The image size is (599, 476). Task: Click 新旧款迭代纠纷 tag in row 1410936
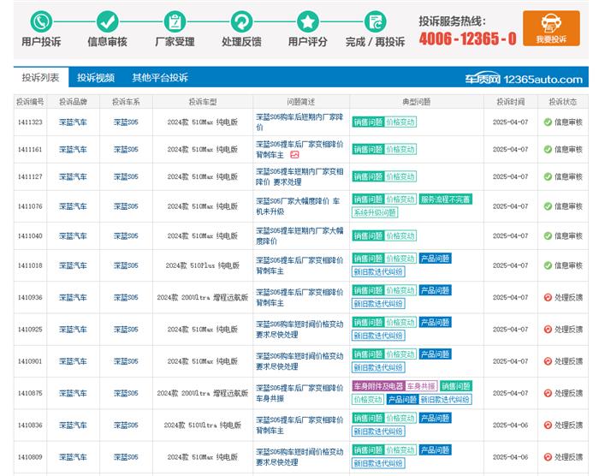pos(378,304)
